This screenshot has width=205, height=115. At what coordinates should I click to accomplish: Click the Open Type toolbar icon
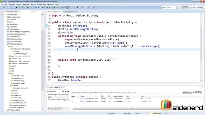[57, 8]
